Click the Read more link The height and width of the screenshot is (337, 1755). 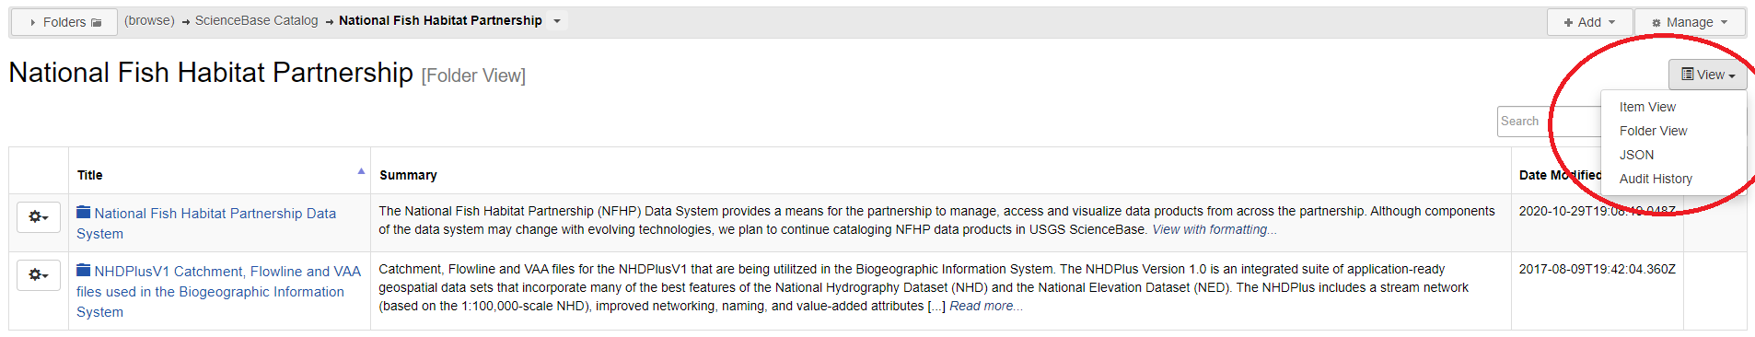pyautogui.click(x=986, y=306)
